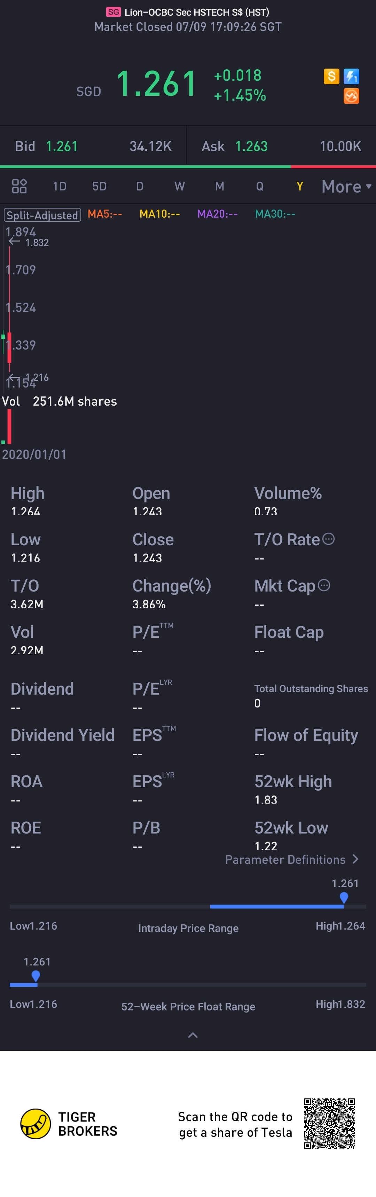Collapse the stock details panel
The image size is (376, 1197).
point(193,1035)
